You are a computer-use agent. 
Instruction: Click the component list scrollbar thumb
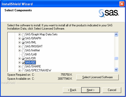point(116,58)
